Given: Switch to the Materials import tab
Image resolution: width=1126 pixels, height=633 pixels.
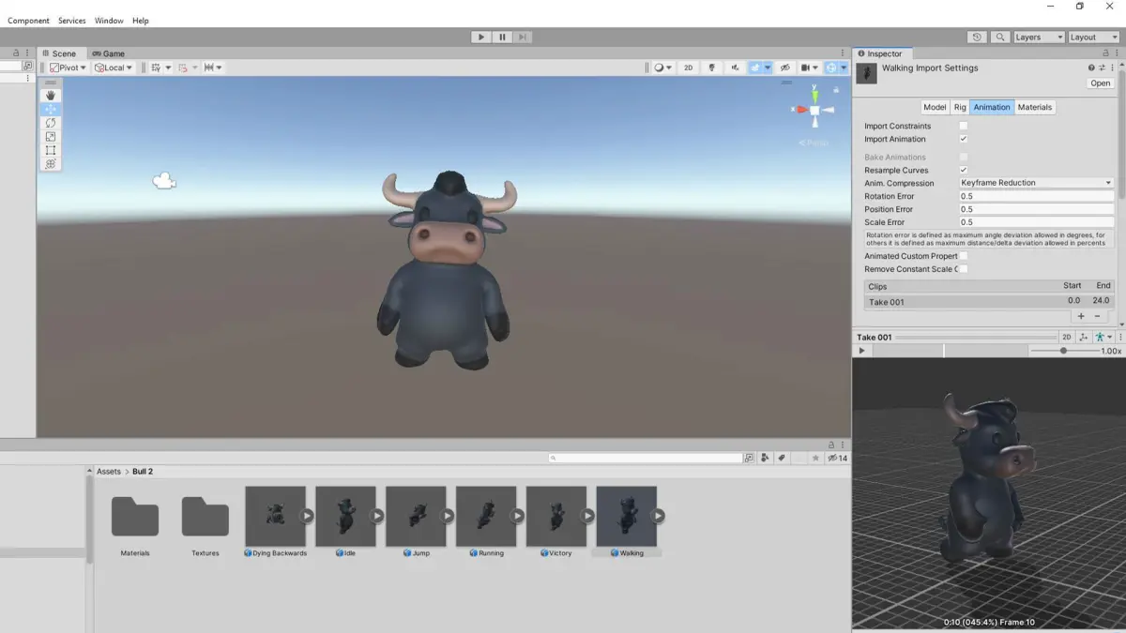Looking at the screenshot, I should (1035, 107).
